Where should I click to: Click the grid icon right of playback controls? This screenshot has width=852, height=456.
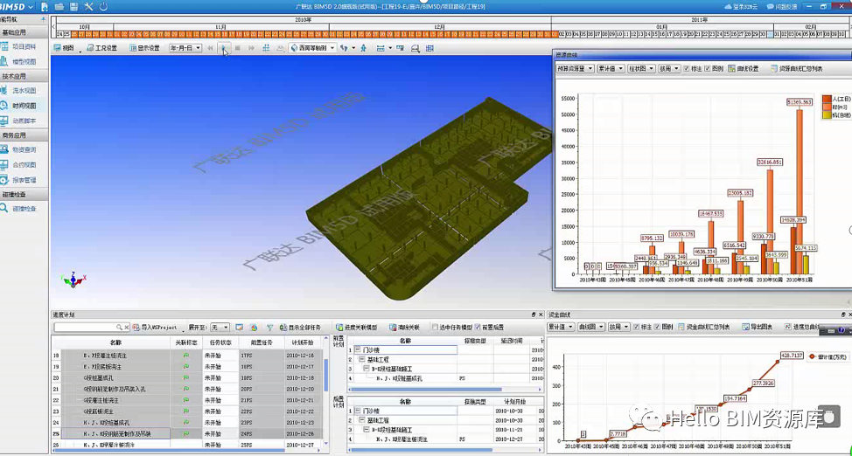[x=266, y=48]
